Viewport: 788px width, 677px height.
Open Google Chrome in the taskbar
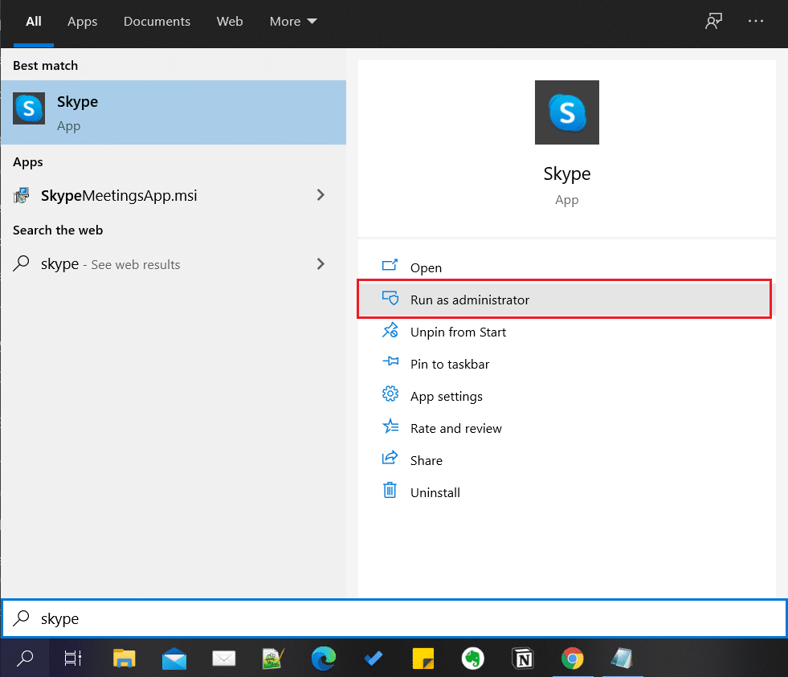point(572,659)
